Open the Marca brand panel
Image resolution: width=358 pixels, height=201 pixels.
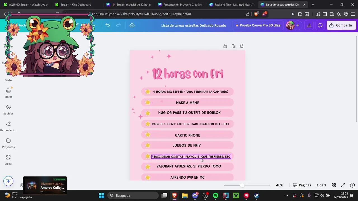tap(8, 93)
